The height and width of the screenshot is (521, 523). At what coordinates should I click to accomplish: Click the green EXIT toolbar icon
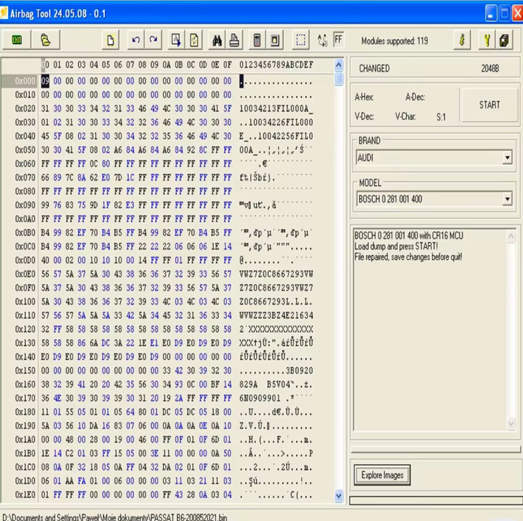click(x=17, y=41)
